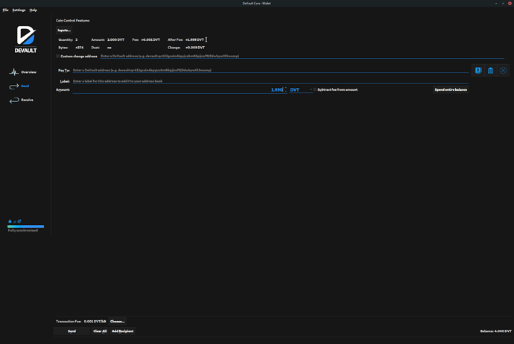514x344 pixels.
Task: Click Coin Control Features heading
Action: (x=72, y=20)
